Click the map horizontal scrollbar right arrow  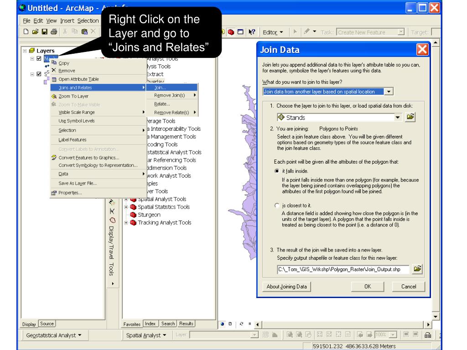[428, 324]
